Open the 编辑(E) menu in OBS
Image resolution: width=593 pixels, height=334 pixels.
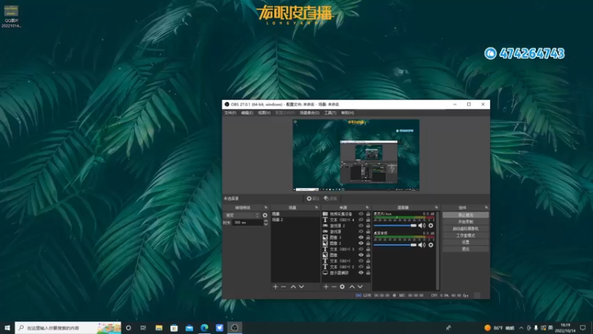click(x=247, y=113)
